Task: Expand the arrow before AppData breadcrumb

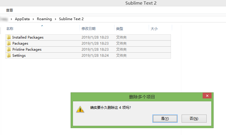Action: tap(12, 19)
